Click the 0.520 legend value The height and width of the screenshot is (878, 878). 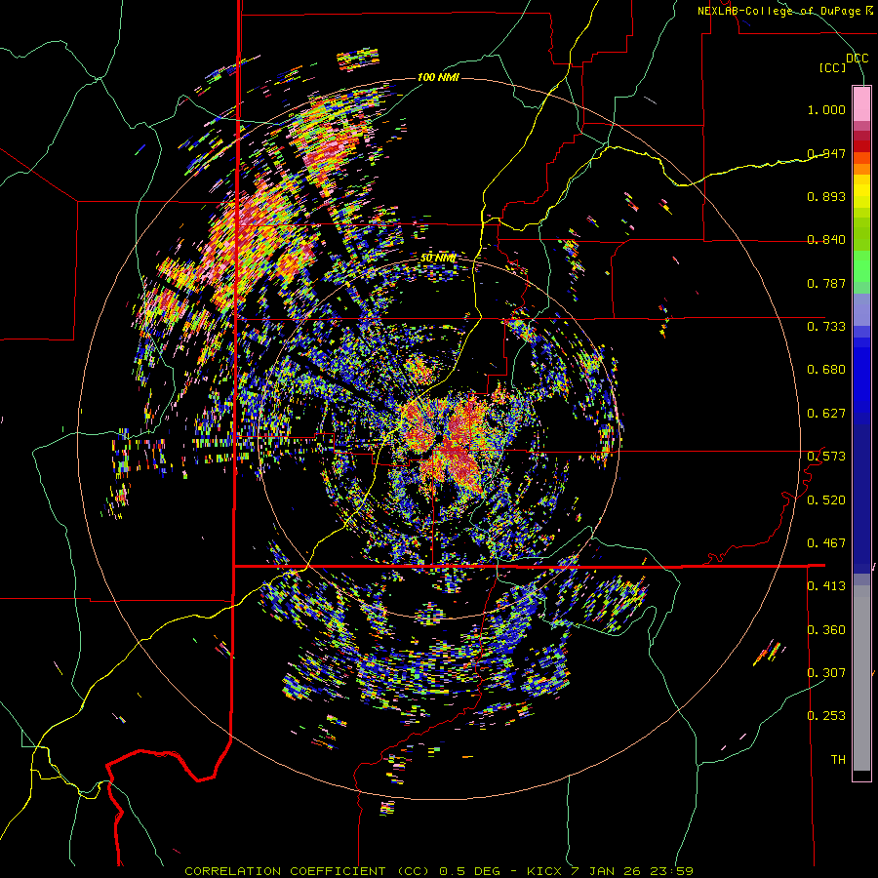tap(826, 500)
